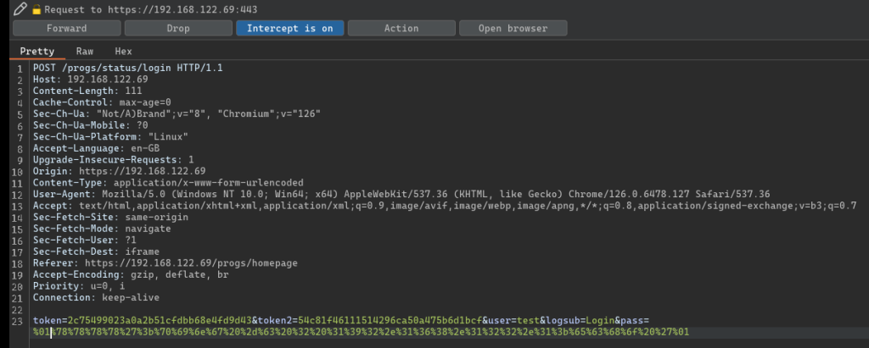Click the Accept-Encoding gzip, deflate, br line
The height and width of the screenshot is (348, 869).
click(131, 275)
